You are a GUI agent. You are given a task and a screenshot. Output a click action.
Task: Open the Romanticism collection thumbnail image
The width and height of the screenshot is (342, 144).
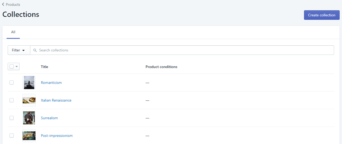pos(29,83)
